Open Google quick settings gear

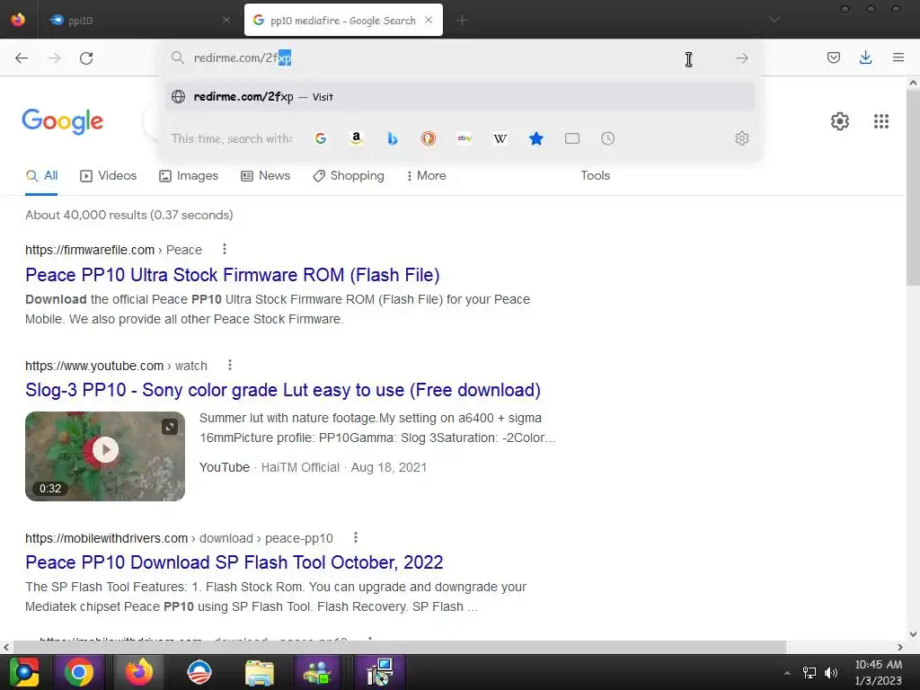click(840, 121)
